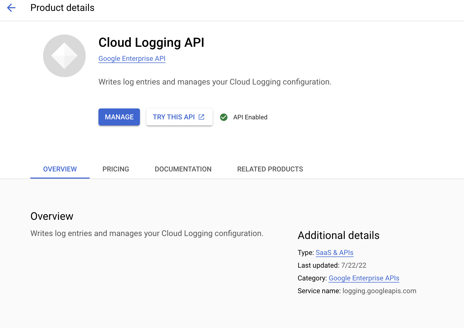Go back using the blue arrow
Screen dimensions: 464x328
[x=11, y=8]
